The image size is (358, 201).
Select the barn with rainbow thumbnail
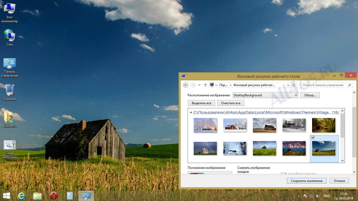[x=205, y=148]
